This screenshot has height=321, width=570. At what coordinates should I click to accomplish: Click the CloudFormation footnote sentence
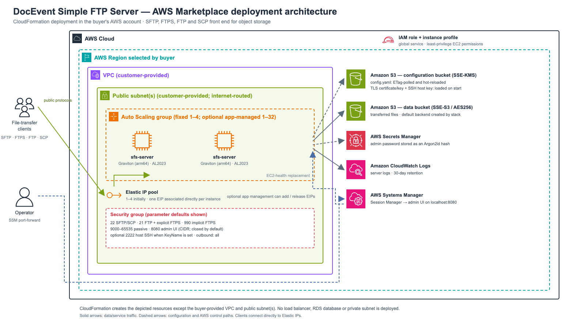point(240,309)
